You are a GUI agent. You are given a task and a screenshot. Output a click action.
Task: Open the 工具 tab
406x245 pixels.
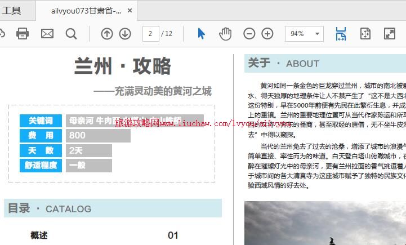(x=11, y=10)
